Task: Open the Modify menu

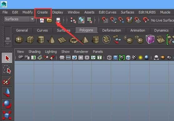Action: pos(28,12)
